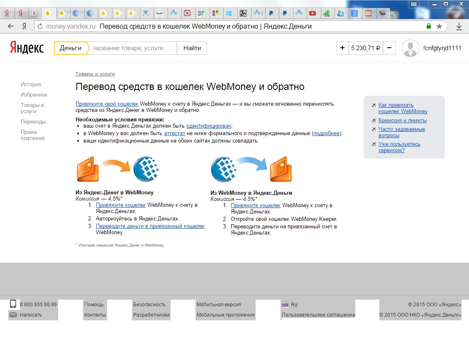469x351 pixels.
Task: Open Прием платежей in the left sidebar
Action: pyautogui.click(x=33, y=135)
